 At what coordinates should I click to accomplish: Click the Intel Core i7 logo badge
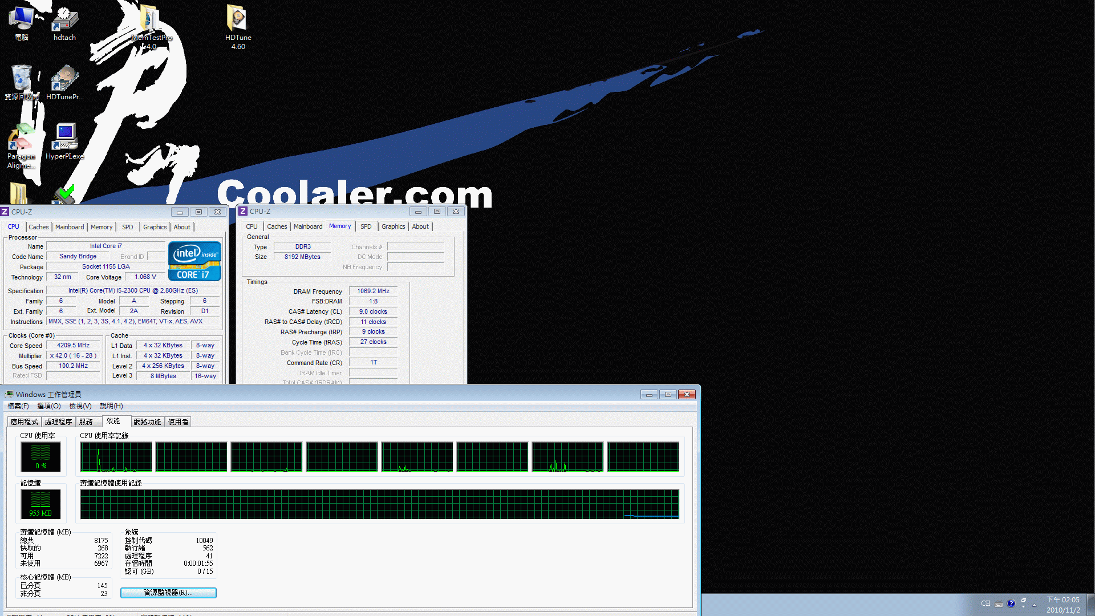[x=194, y=261]
